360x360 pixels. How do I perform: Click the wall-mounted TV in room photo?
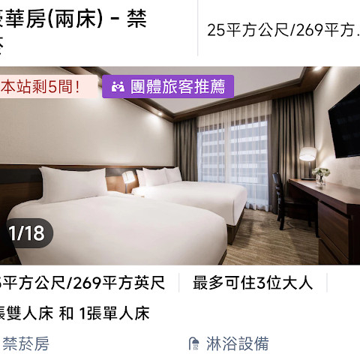pos(344,122)
